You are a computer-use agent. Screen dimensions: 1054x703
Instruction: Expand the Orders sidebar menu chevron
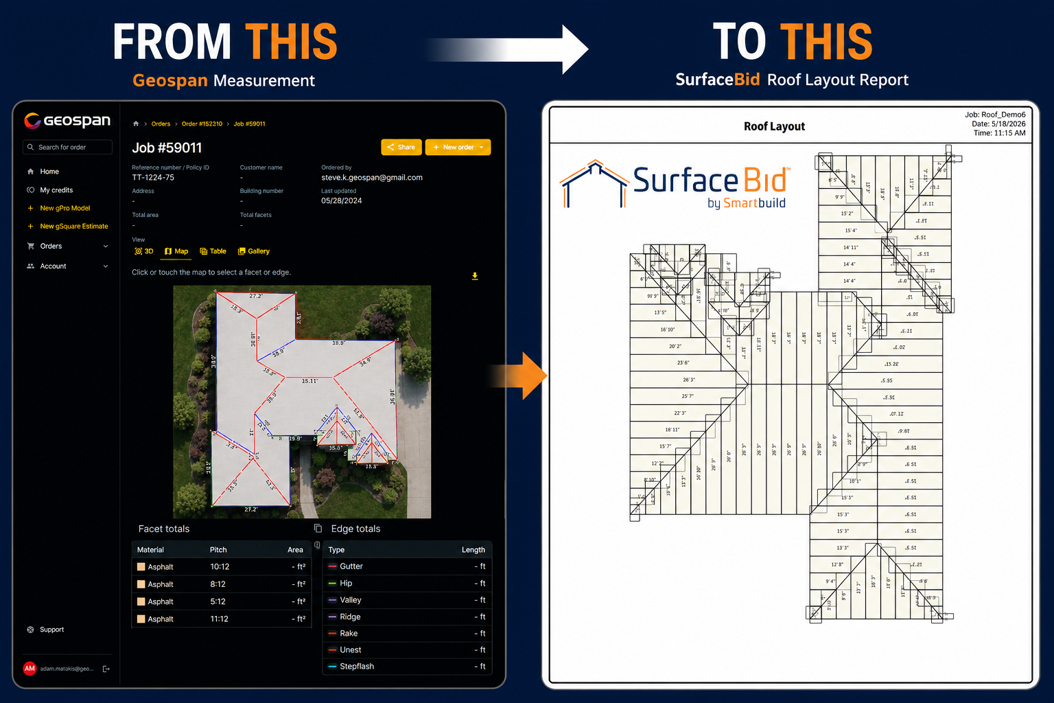pos(106,246)
